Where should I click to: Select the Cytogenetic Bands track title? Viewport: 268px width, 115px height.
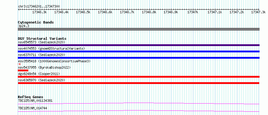36,22
